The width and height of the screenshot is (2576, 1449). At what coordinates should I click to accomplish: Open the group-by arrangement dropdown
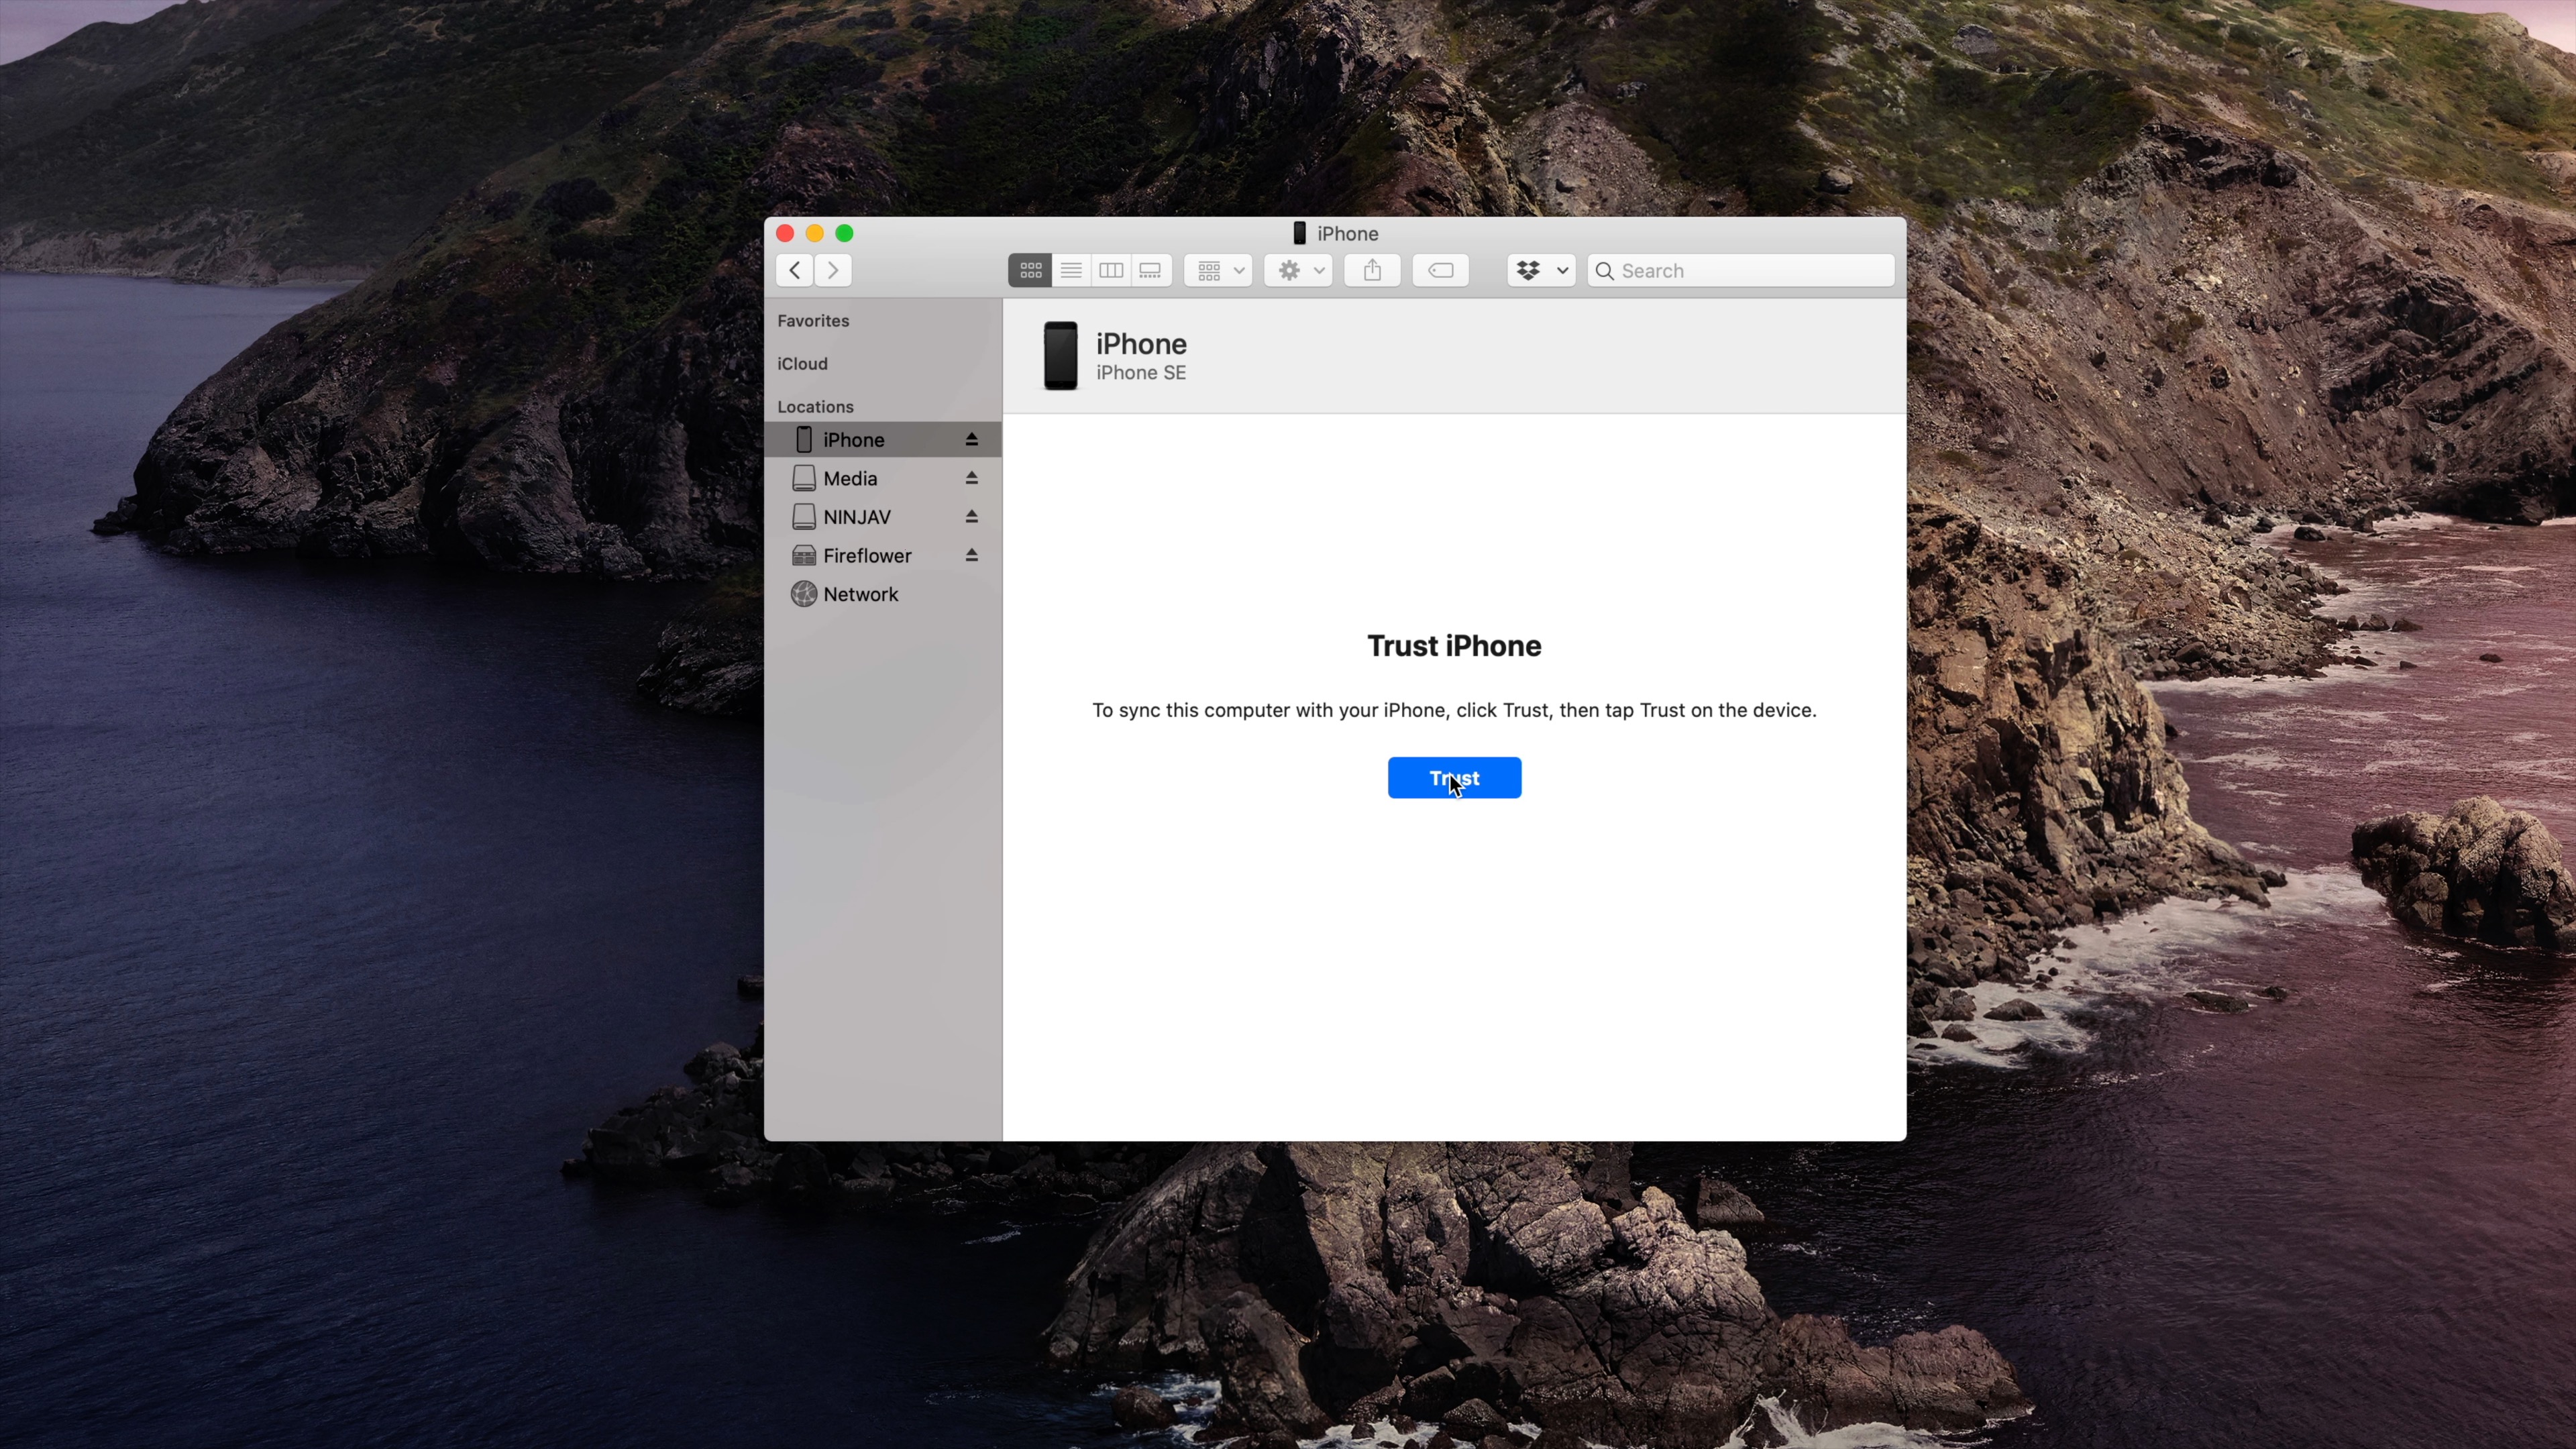[x=1217, y=270]
